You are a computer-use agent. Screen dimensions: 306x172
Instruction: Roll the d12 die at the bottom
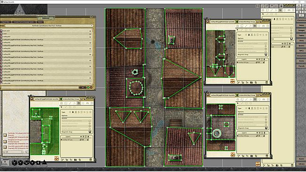coord(20,163)
